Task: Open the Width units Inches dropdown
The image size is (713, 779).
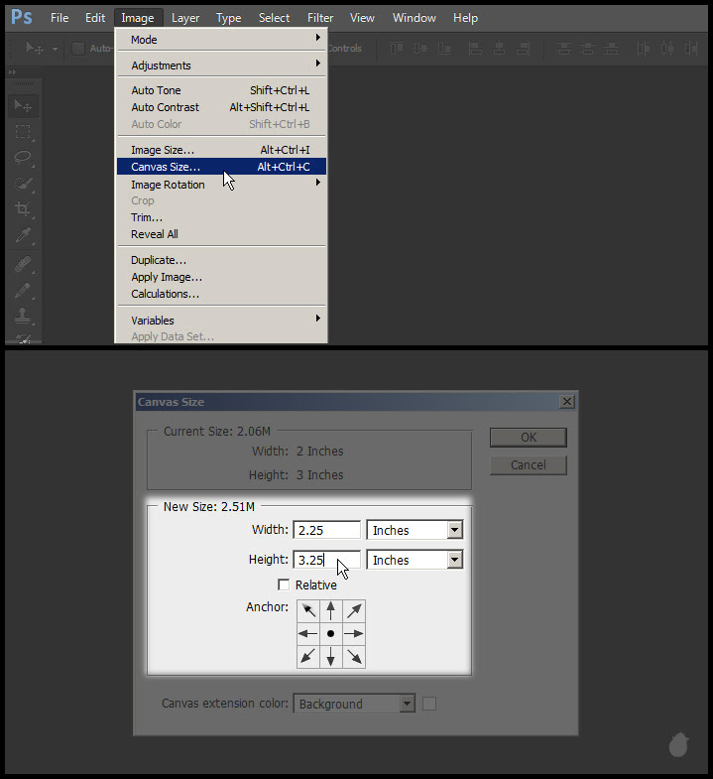Action: point(415,530)
